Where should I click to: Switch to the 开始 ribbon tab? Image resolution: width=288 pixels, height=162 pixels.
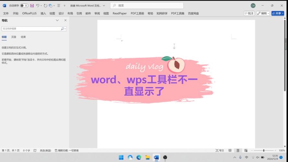coord(16,13)
